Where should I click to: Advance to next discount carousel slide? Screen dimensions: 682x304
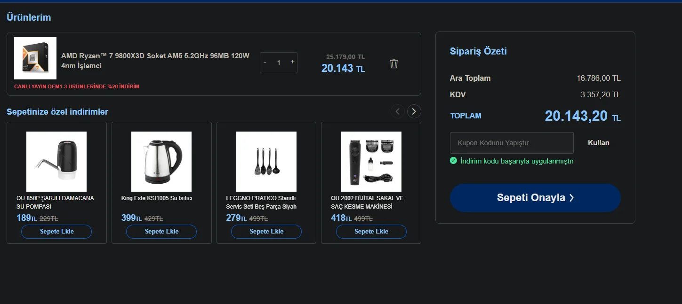pyautogui.click(x=414, y=111)
